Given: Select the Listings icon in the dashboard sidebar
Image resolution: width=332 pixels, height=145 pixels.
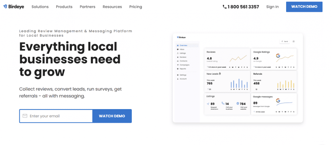Looking at the screenshot, I should point(178,53).
